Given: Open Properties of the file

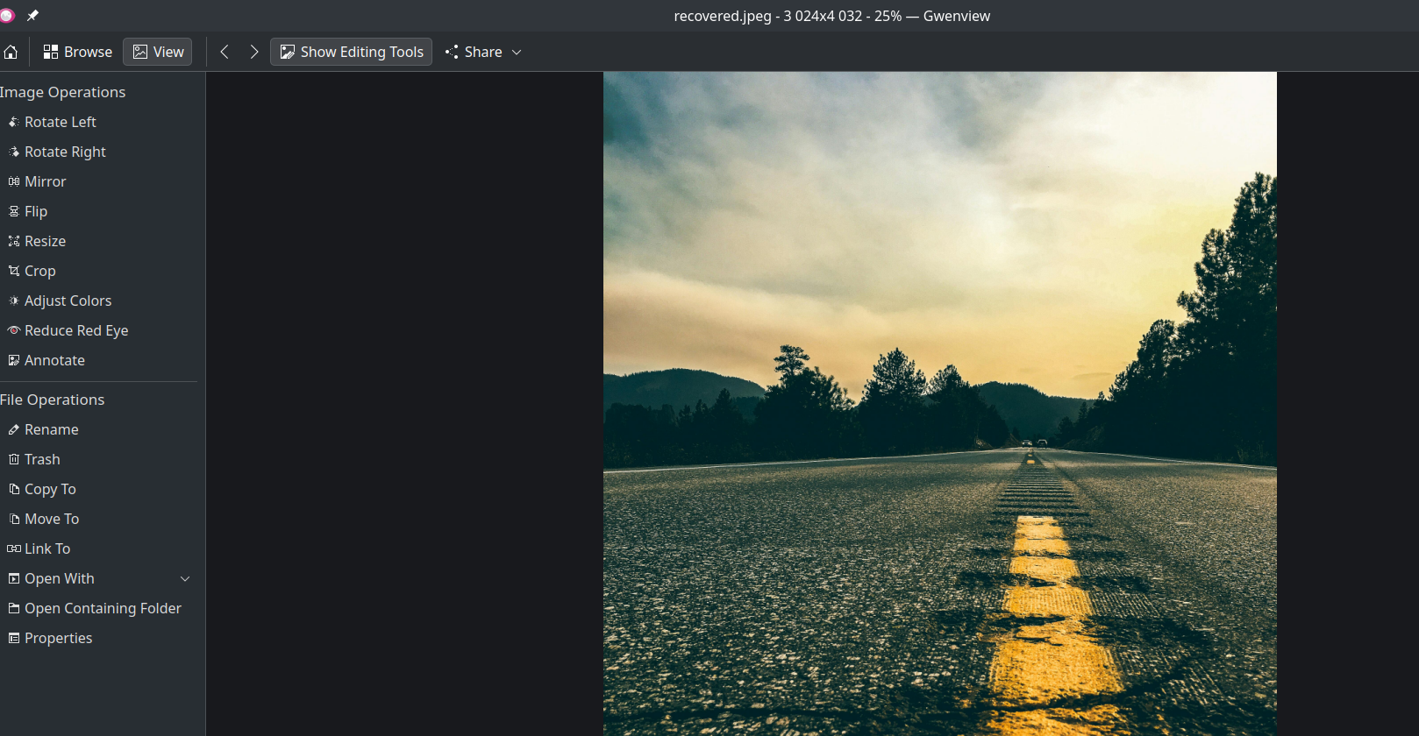Looking at the screenshot, I should tap(58, 638).
